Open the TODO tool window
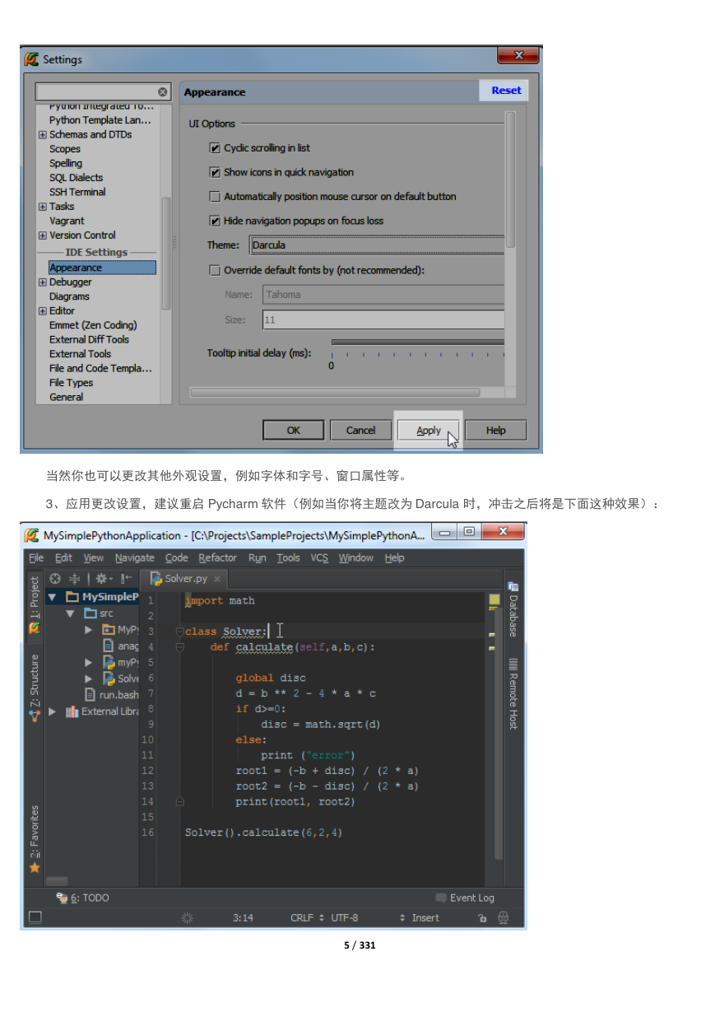 coord(82,898)
